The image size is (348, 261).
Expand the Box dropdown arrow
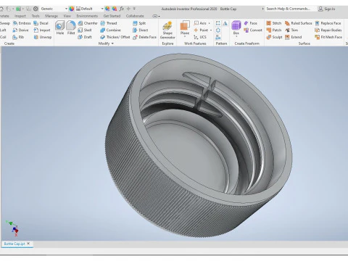pos(236,36)
